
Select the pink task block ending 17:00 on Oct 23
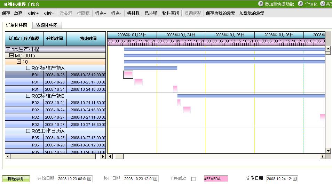click(x=139, y=82)
